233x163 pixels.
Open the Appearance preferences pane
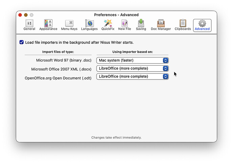(x=48, y=25)
